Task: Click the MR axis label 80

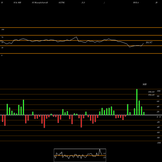Action: pyautogui.click(x=158, y=96)
